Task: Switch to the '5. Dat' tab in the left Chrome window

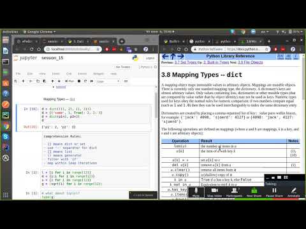Action: (x=78, y=41)
